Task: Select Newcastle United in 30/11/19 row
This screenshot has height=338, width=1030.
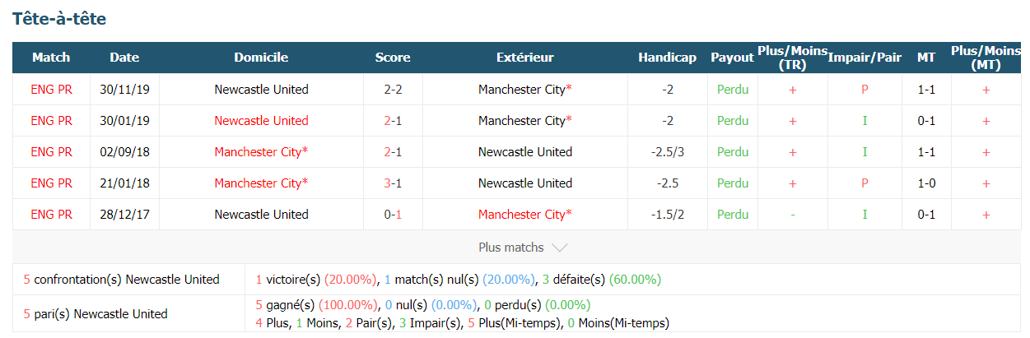Action: coord(261,90)
